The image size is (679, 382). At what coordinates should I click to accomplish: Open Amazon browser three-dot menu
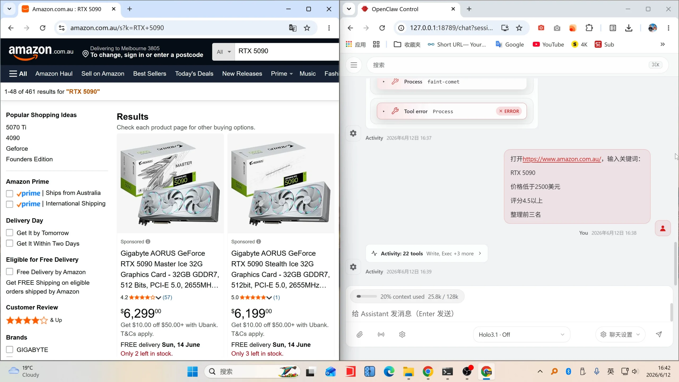coord(329,28)
